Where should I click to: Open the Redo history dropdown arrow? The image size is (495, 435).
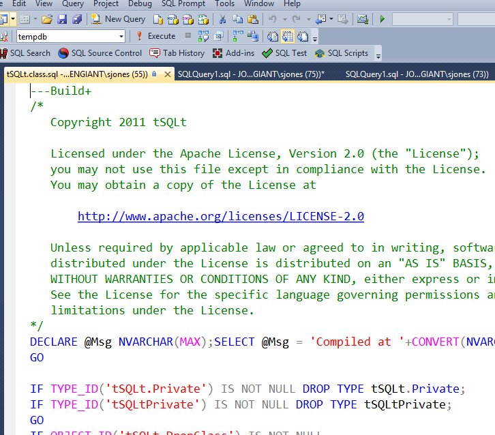tap(308, 19)
